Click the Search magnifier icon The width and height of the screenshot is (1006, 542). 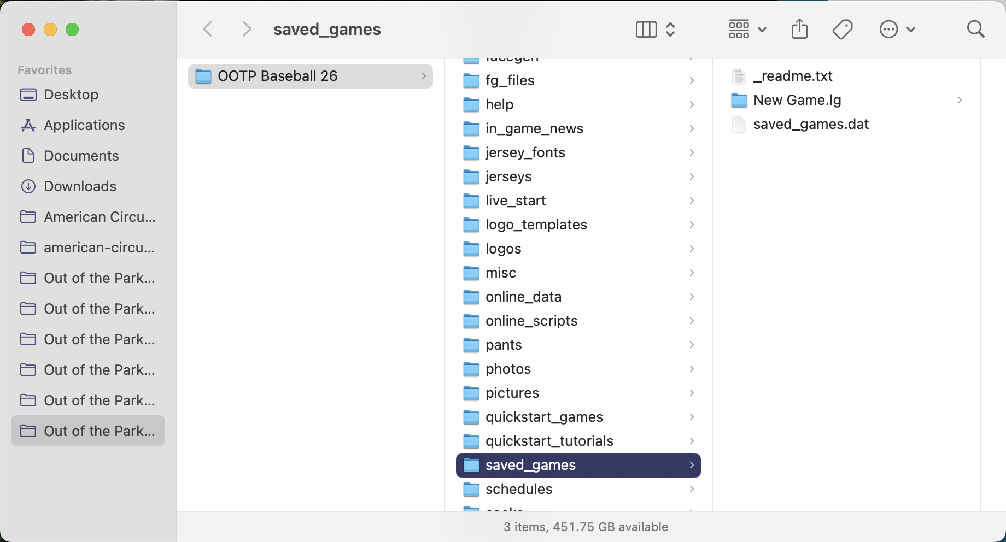[975, 29]
